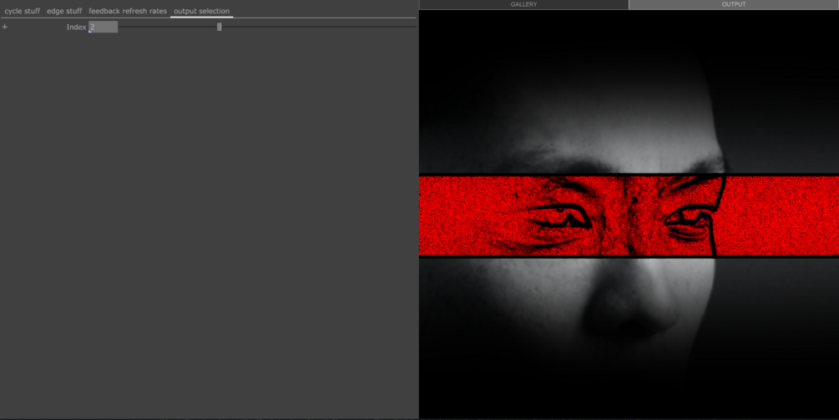
Task: Click the Index parameter label
Action: coord(76,27)
